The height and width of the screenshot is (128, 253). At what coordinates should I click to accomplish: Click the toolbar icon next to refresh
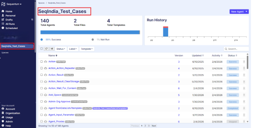pos(52,49)
